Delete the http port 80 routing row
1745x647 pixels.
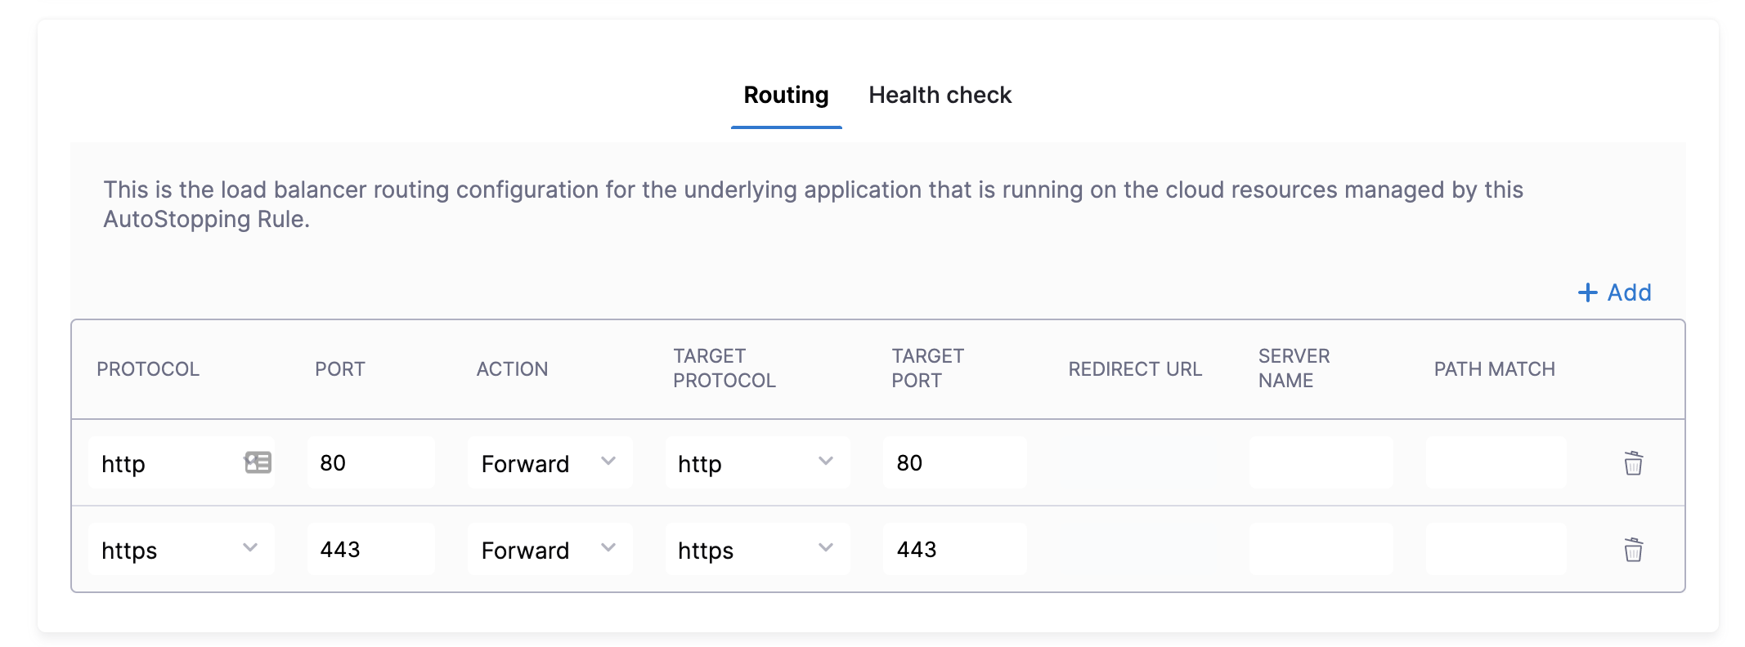coord(1633,463)
